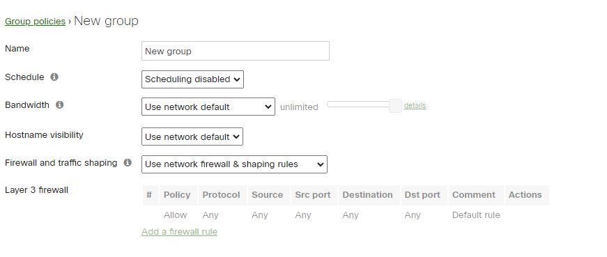Click the Policy column header
This screenshot has width=607, height=257.
click(x=178, y=195)
